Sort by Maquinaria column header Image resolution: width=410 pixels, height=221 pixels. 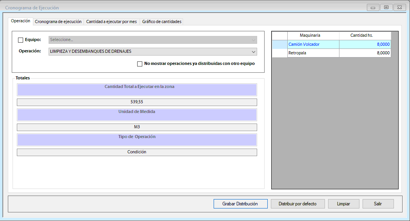click(313, 36)
